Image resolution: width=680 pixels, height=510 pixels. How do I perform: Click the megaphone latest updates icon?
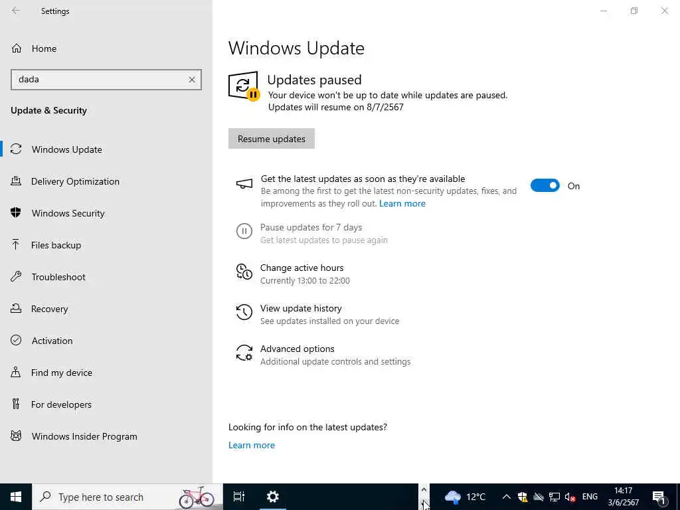244,184
